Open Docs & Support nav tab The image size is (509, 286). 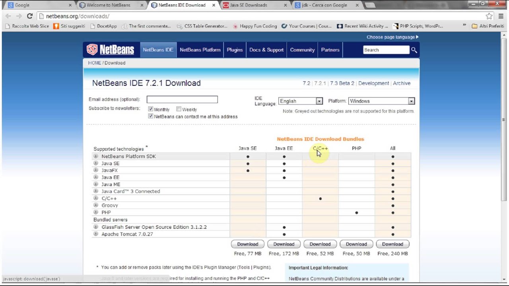click(266, 50)
